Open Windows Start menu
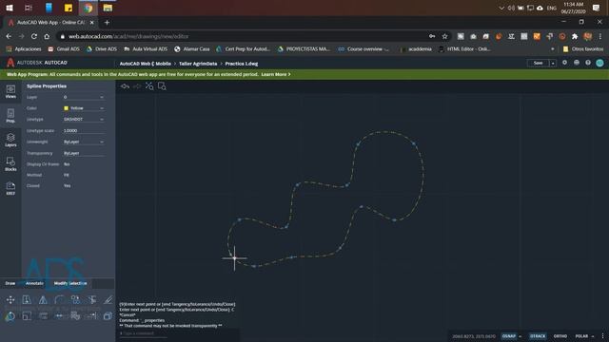This screenshot has height=342, width=609. (10, 8)
